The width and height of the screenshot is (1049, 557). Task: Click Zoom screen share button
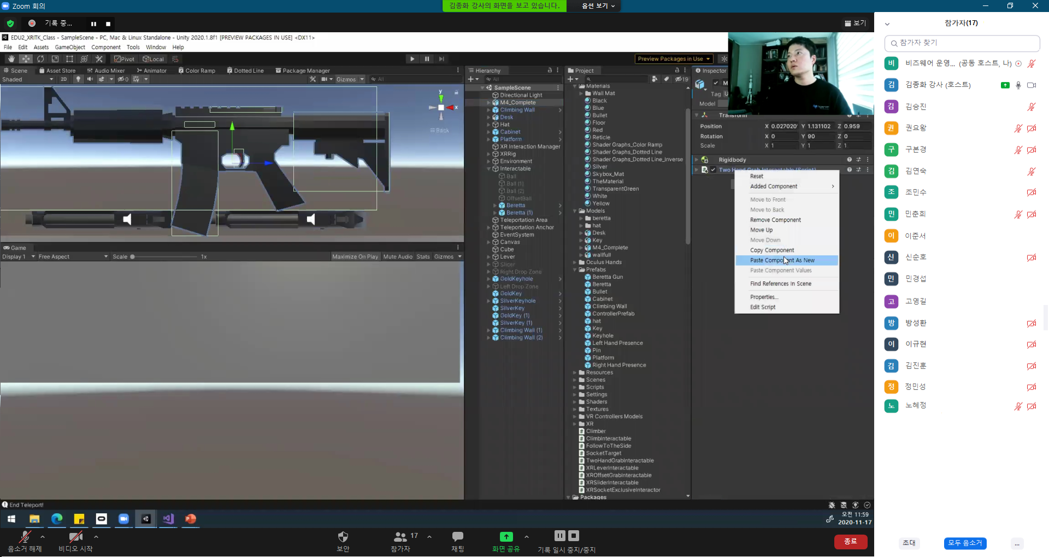click(506, 541)
